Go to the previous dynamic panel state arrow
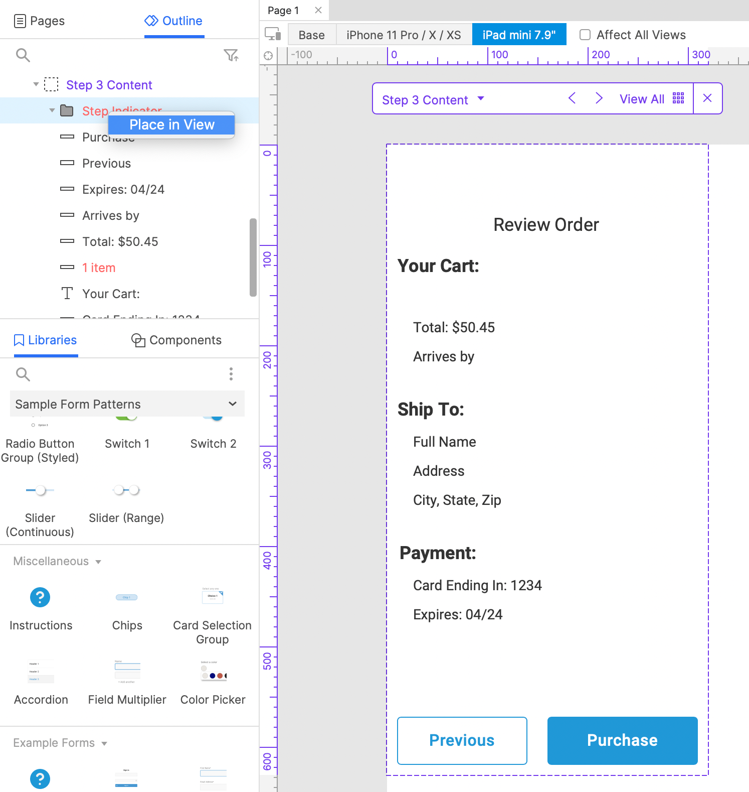 (572, 98)
